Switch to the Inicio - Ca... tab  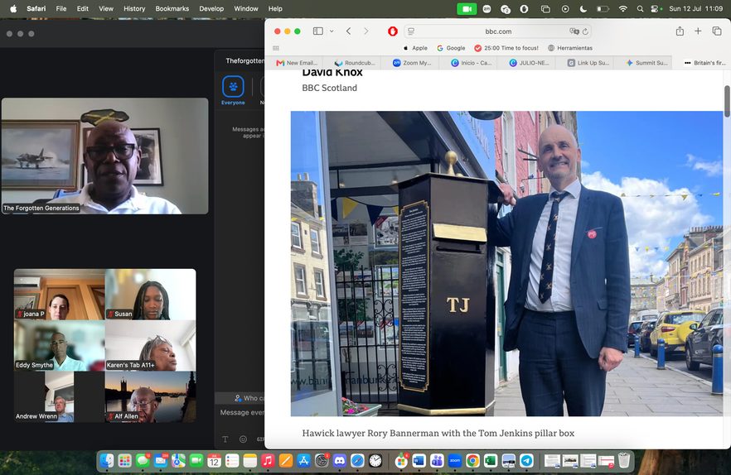468,63
